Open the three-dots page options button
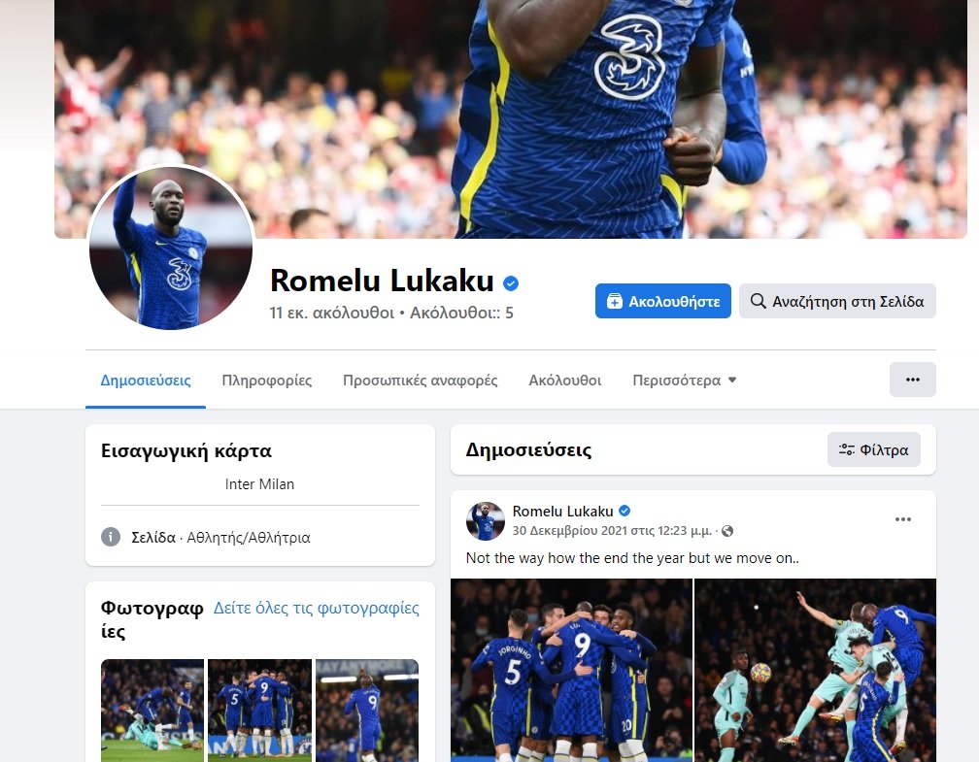The width and height of the screenshot is (979, 762). pos(912,380)
